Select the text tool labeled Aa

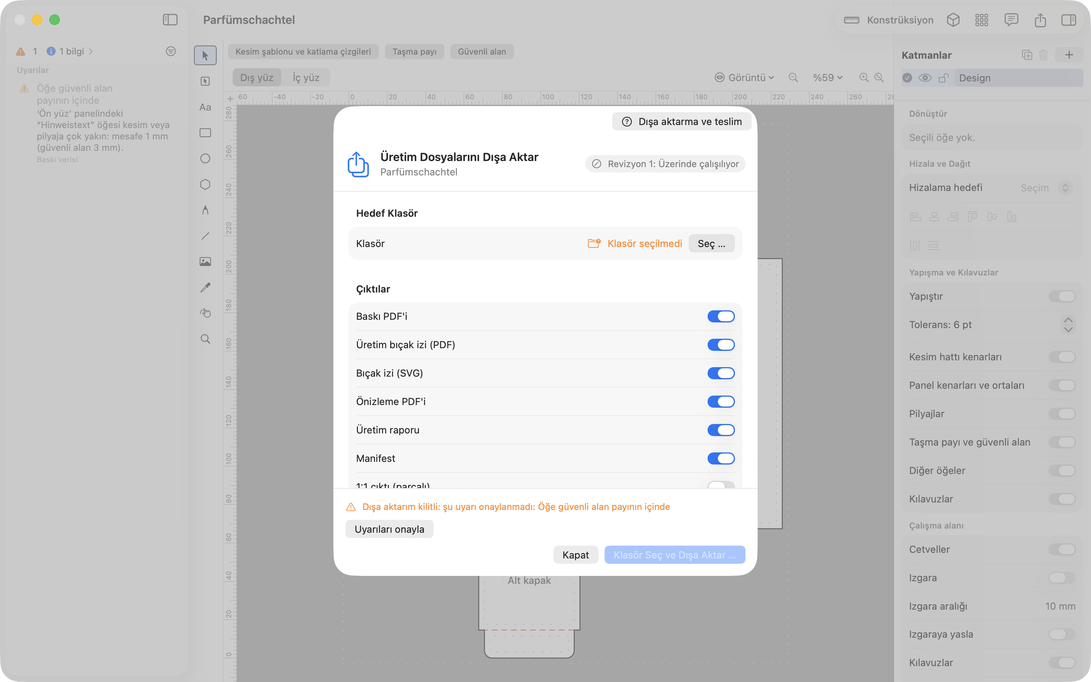pos(205,107)
